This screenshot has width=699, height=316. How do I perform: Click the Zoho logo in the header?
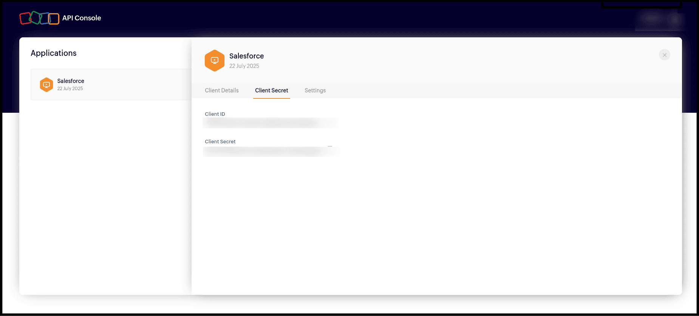(39, 18)
